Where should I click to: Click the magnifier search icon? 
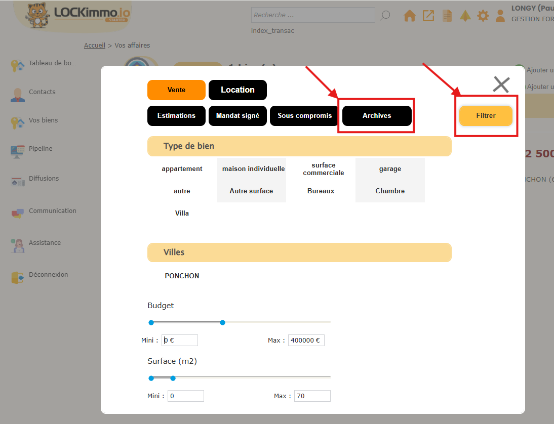pos(385,16)
